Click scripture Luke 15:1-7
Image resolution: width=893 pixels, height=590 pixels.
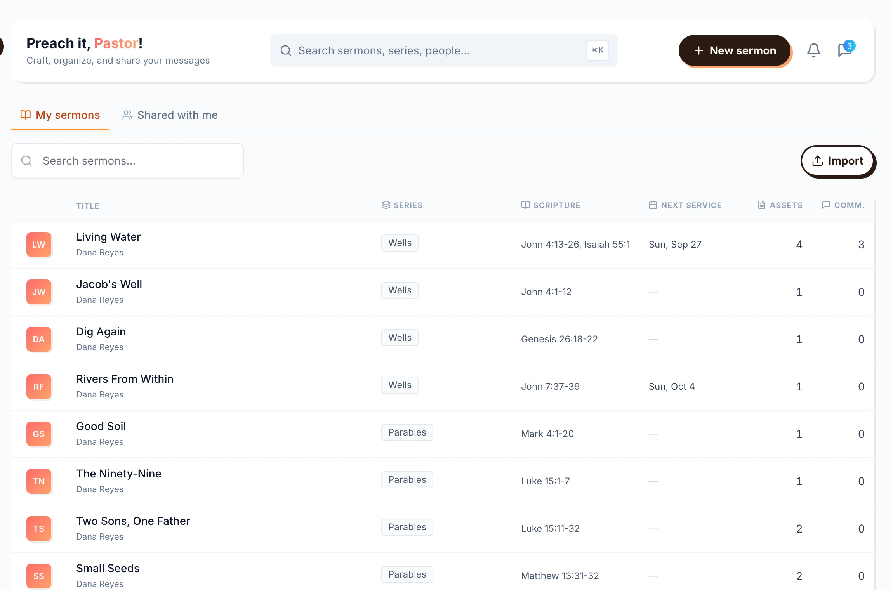pyautogui.click(x=546, y=481)
